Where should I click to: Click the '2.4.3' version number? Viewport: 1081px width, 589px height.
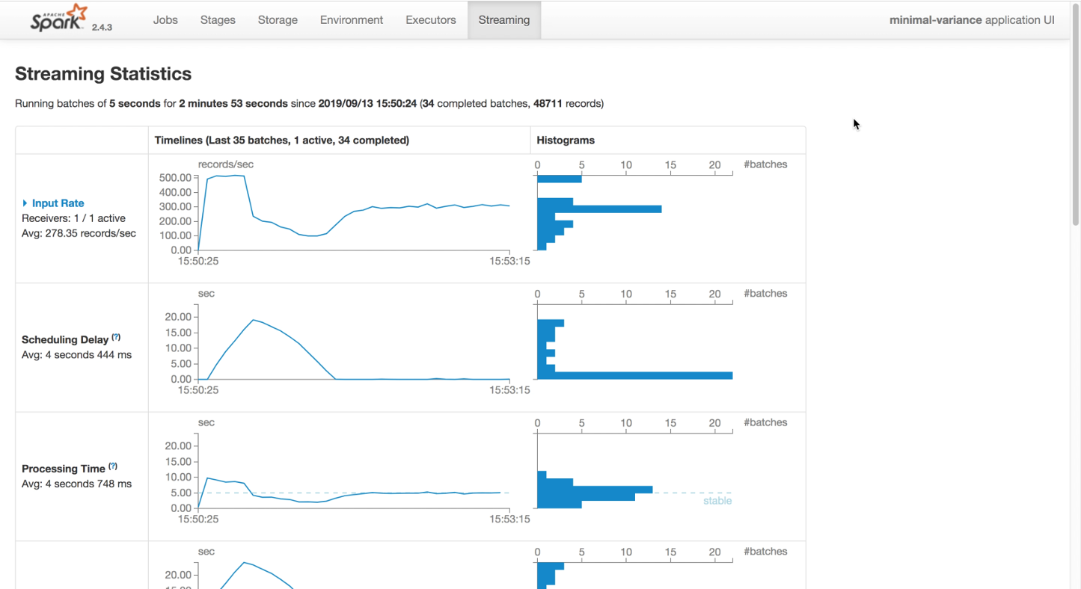(102, 27)
